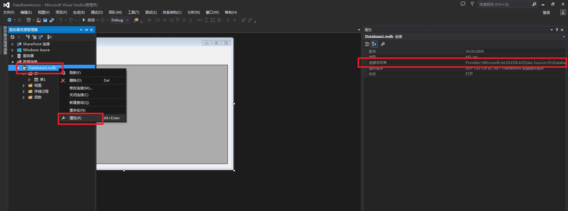Click the New Project toolbar icon

28,20
